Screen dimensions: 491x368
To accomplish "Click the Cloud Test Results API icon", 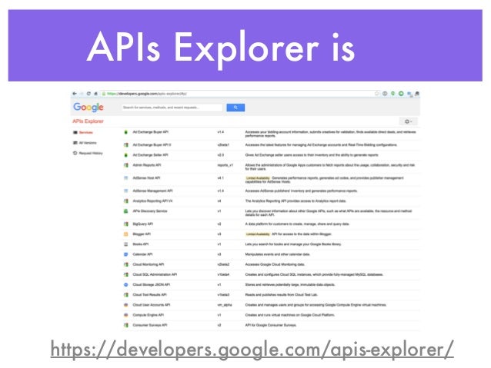I will (x=126, y=295).
